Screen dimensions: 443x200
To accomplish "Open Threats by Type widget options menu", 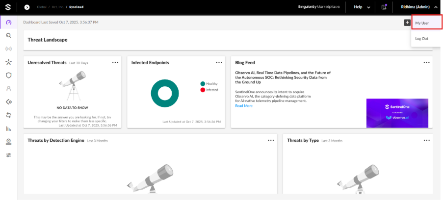I will pos(426,140).
